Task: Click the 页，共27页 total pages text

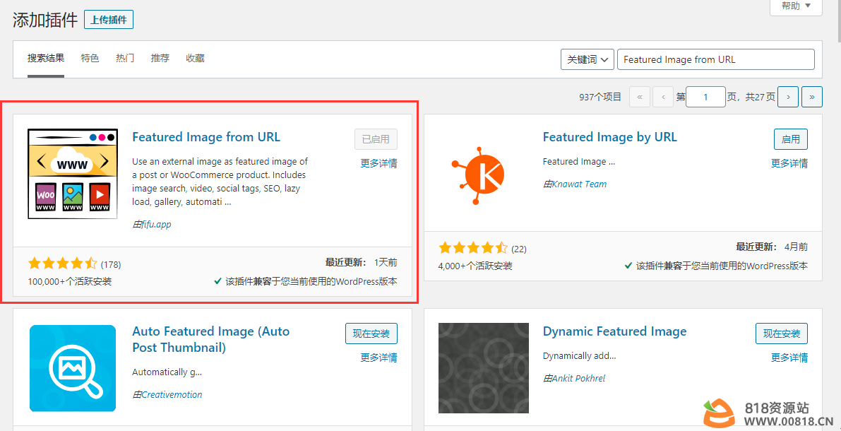Action: pyautogui.click(x=751, y=97)
